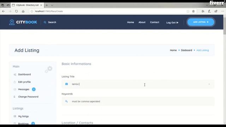226x127 pixels.
Task: Open Change Password in the sidebar
Action: coord(28,97)
